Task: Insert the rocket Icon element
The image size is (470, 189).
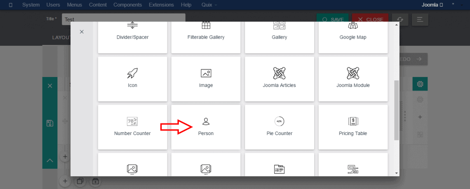Action: (x=132, y=79)
